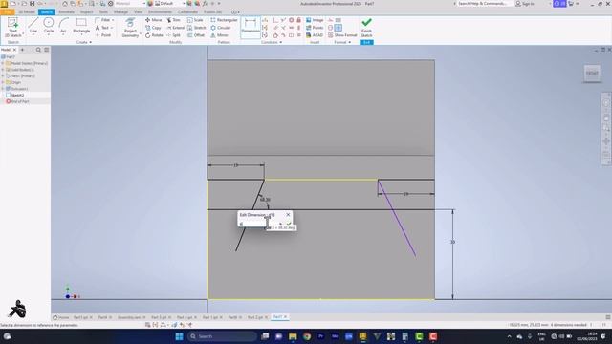612x344 pixels.
Task: Open the Format panel dropdown
Action: (342, 42)
